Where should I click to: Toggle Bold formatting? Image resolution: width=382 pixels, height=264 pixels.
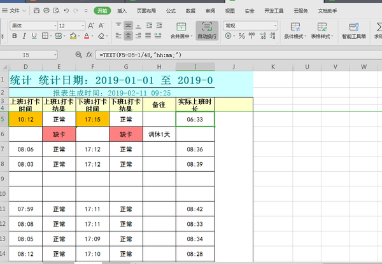click(x=15, y=36)
